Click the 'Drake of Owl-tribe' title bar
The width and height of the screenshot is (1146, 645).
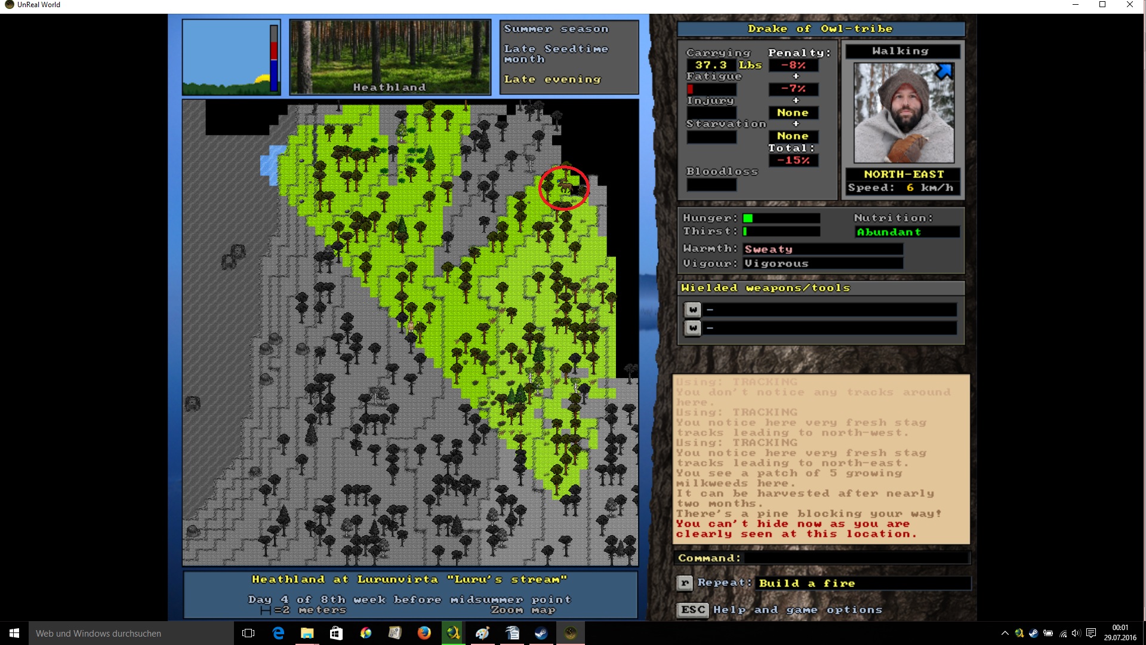(x=821, y=29)
